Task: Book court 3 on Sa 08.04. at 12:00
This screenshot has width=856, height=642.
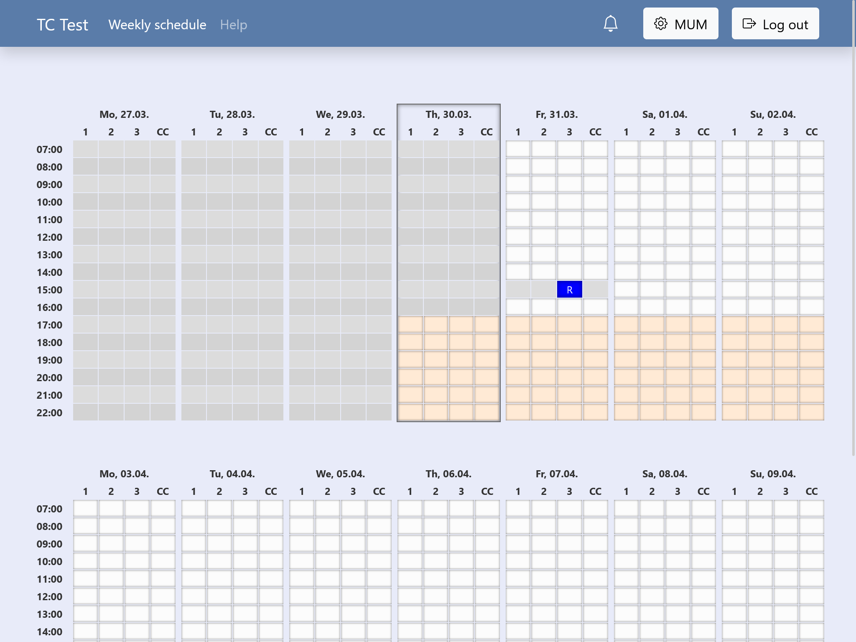Action: [x=678, y=596]
